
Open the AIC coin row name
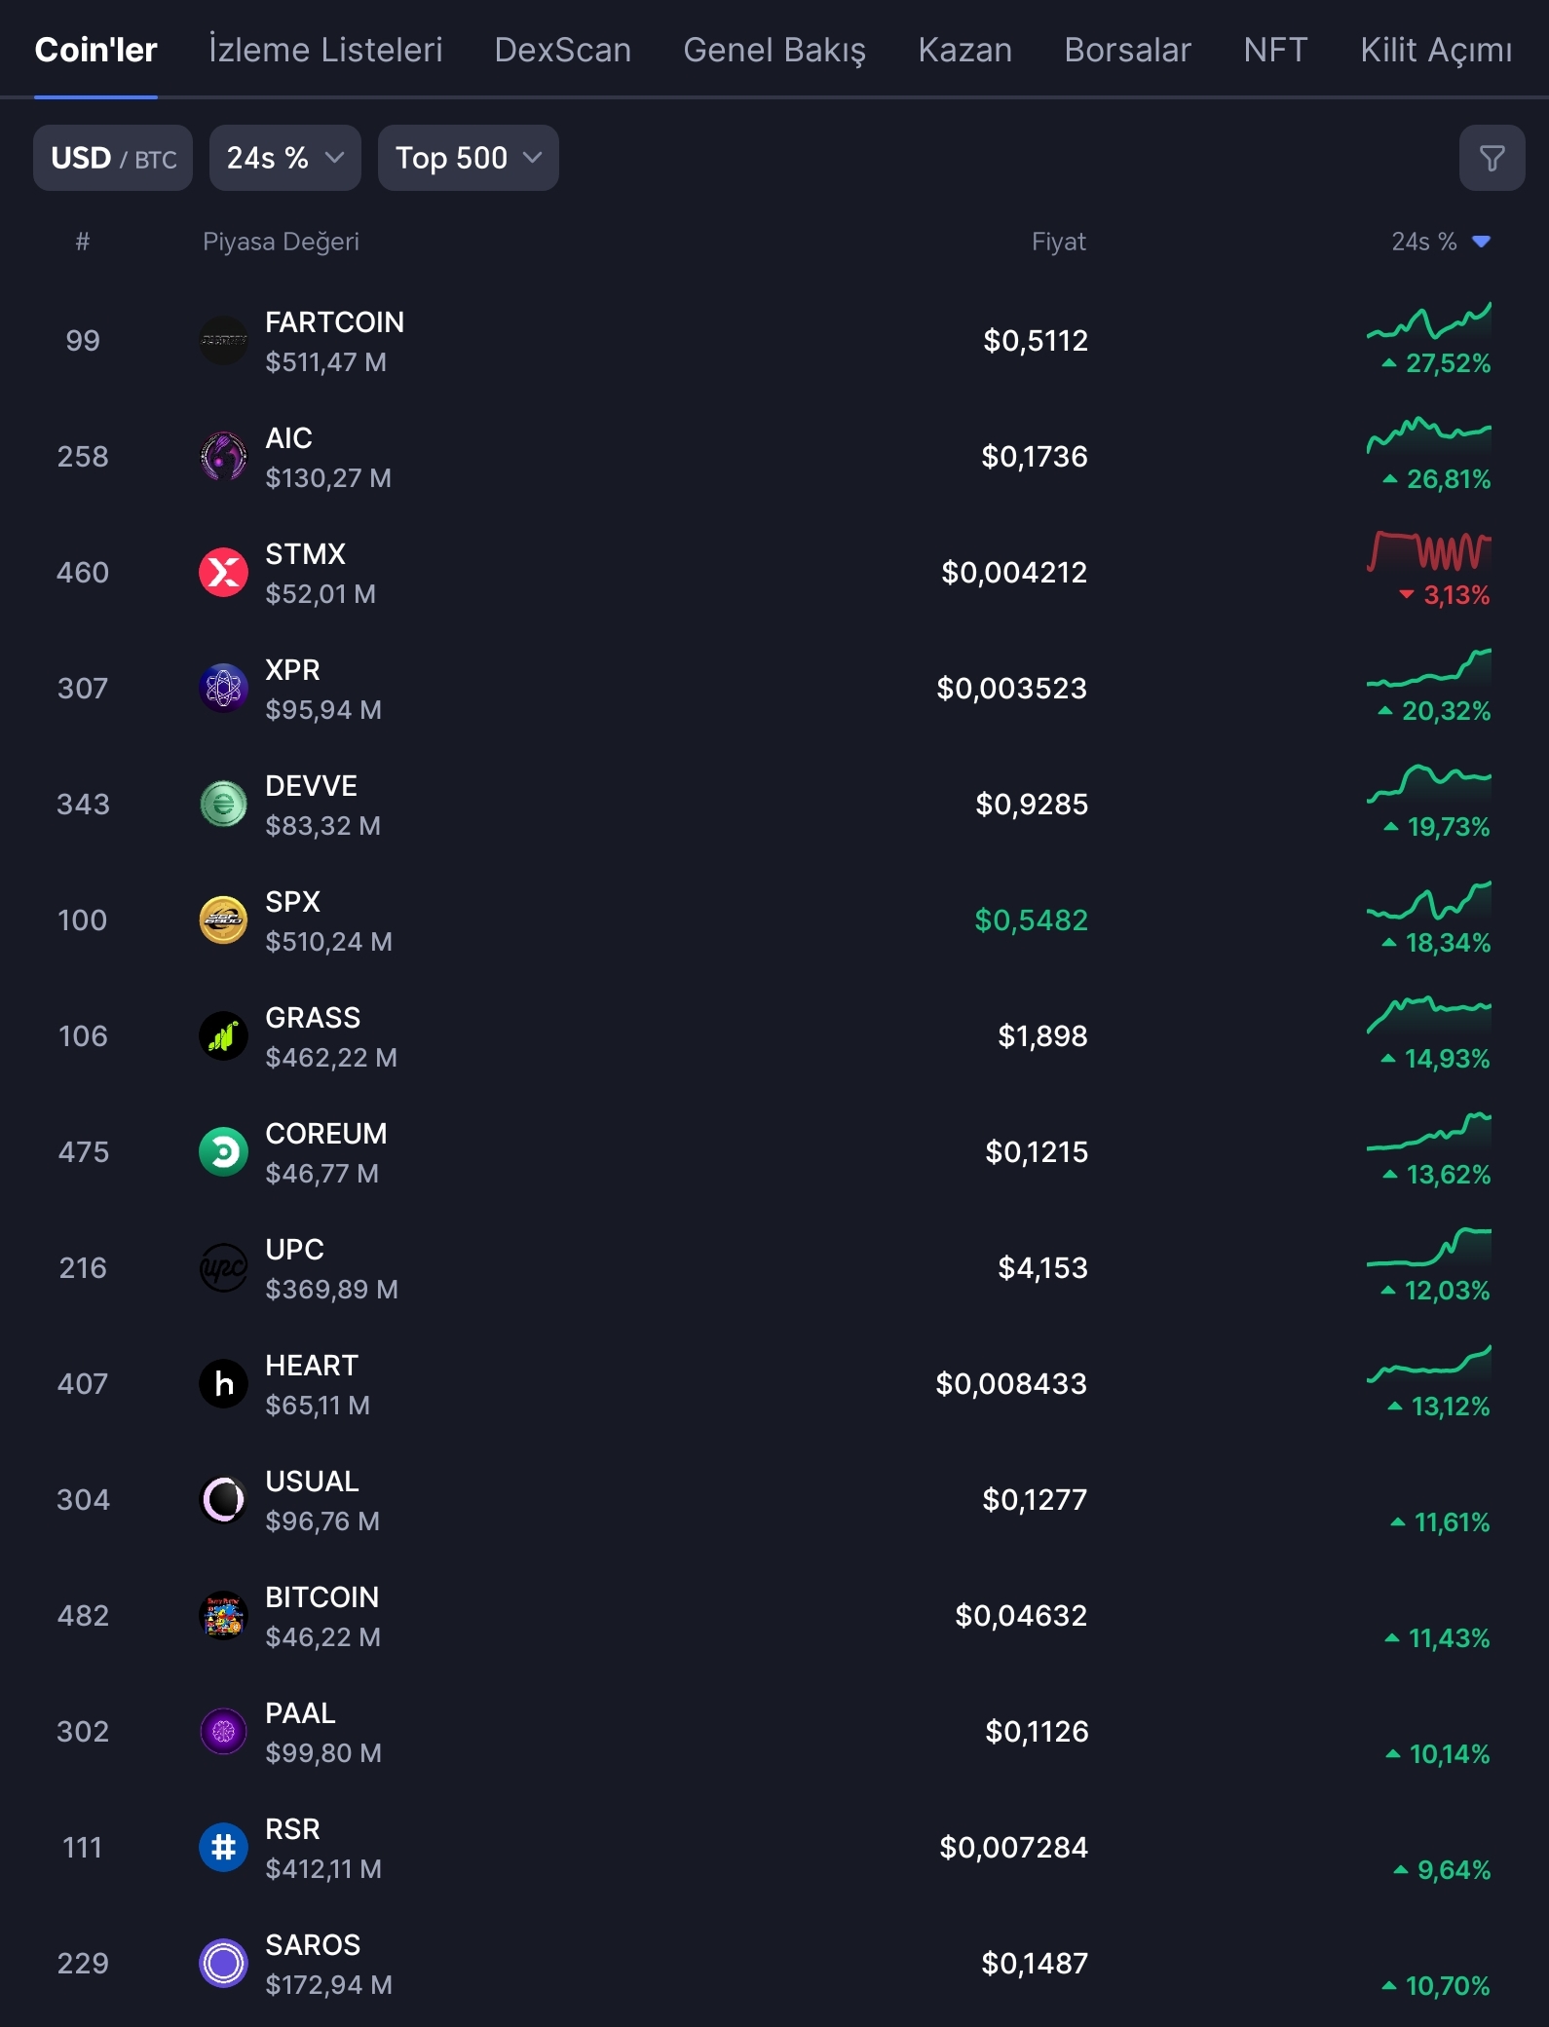point(289,438)
